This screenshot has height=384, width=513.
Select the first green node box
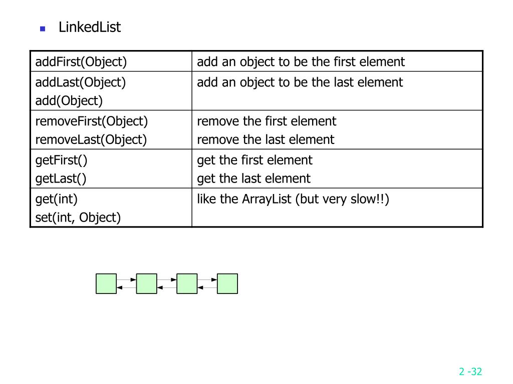106,283
